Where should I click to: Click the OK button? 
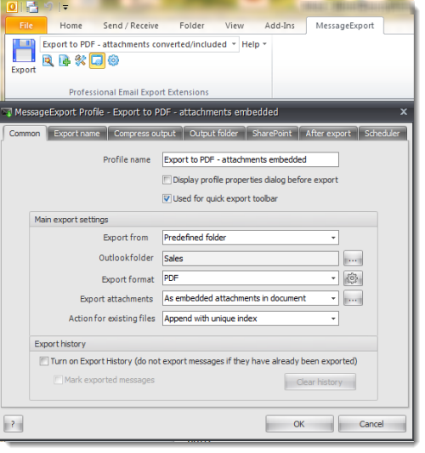(299, 424)
